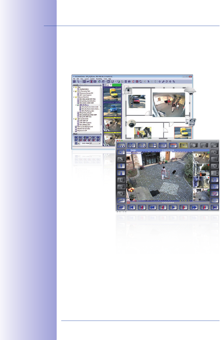
Task: Open the File menu in MxControlCenter
Action: [x=74, y=79]
